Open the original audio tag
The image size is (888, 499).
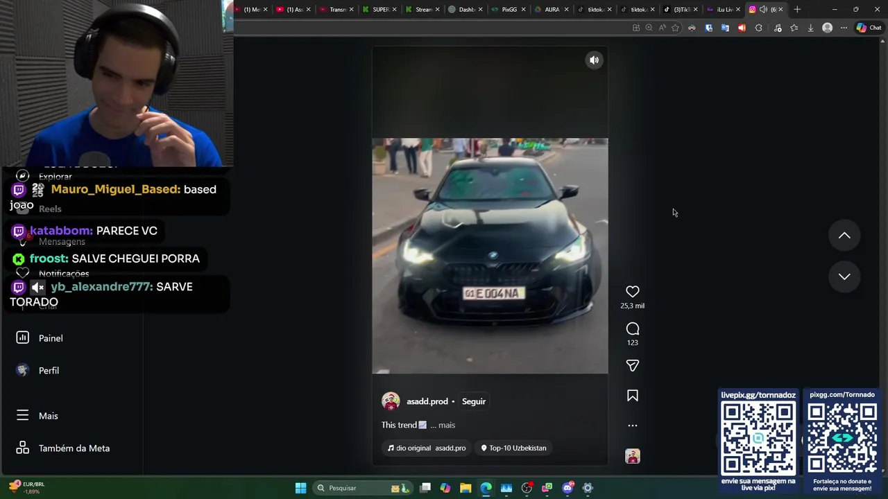click(426, 448)
